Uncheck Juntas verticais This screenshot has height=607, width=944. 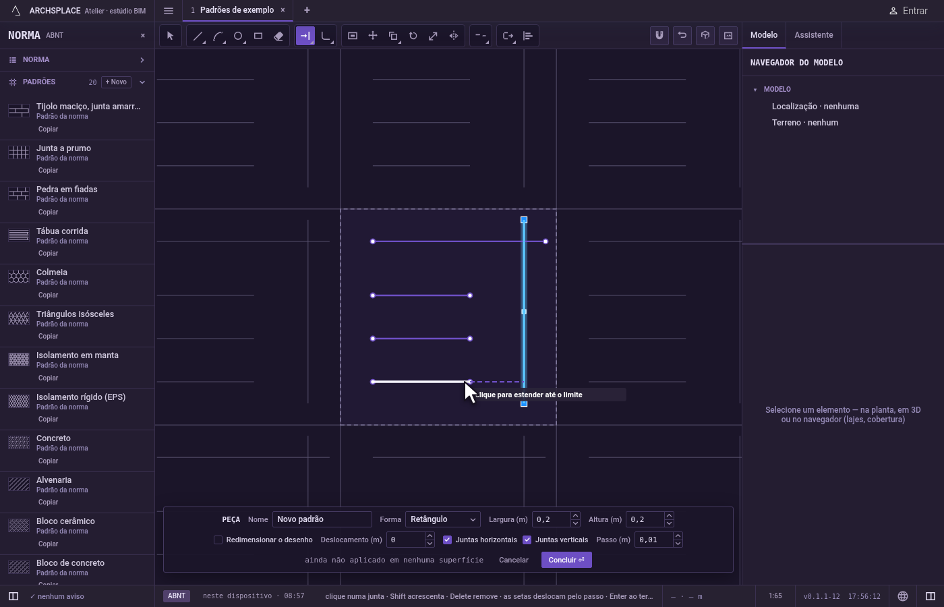(x=527, y=540)
